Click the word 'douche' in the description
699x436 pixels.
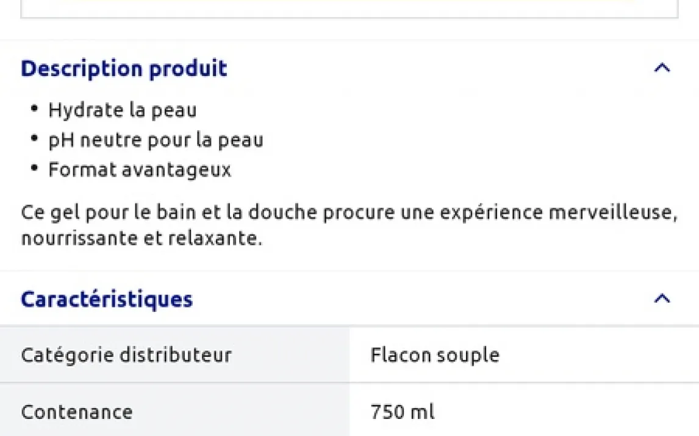click(x=282, y=212)
